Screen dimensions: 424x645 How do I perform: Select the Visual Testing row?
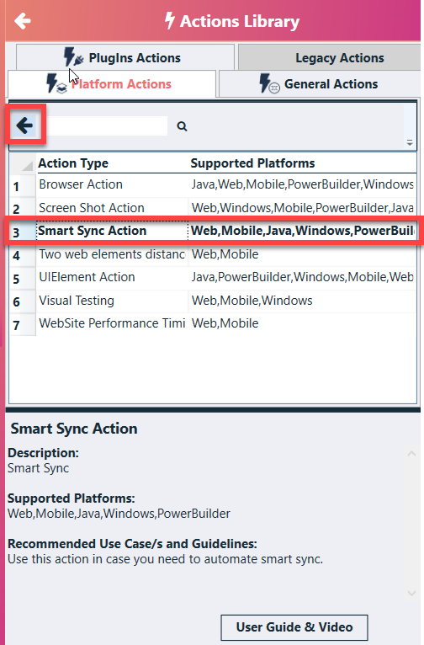(x=213, y=301)
